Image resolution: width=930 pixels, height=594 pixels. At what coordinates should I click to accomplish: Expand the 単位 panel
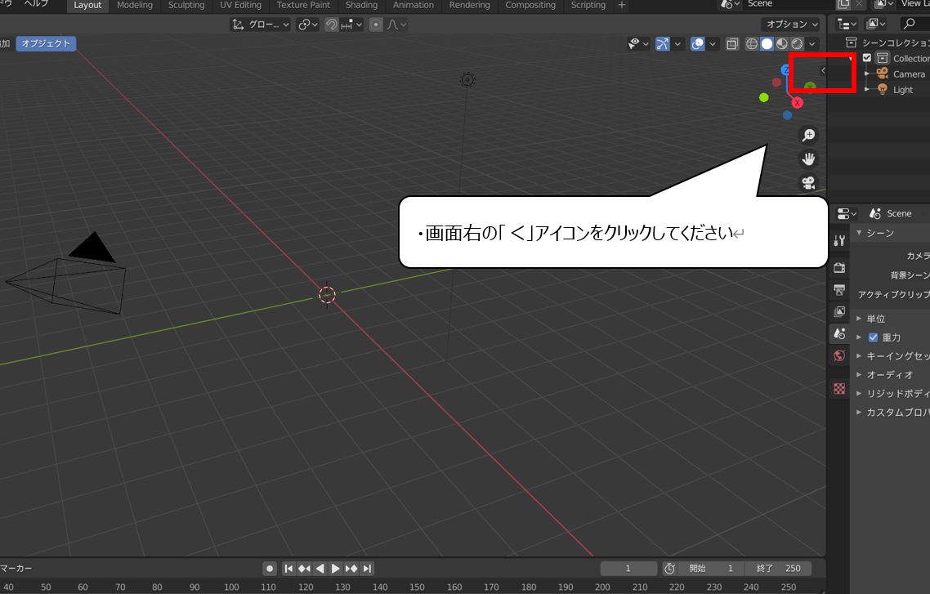[x=859, y=319]
